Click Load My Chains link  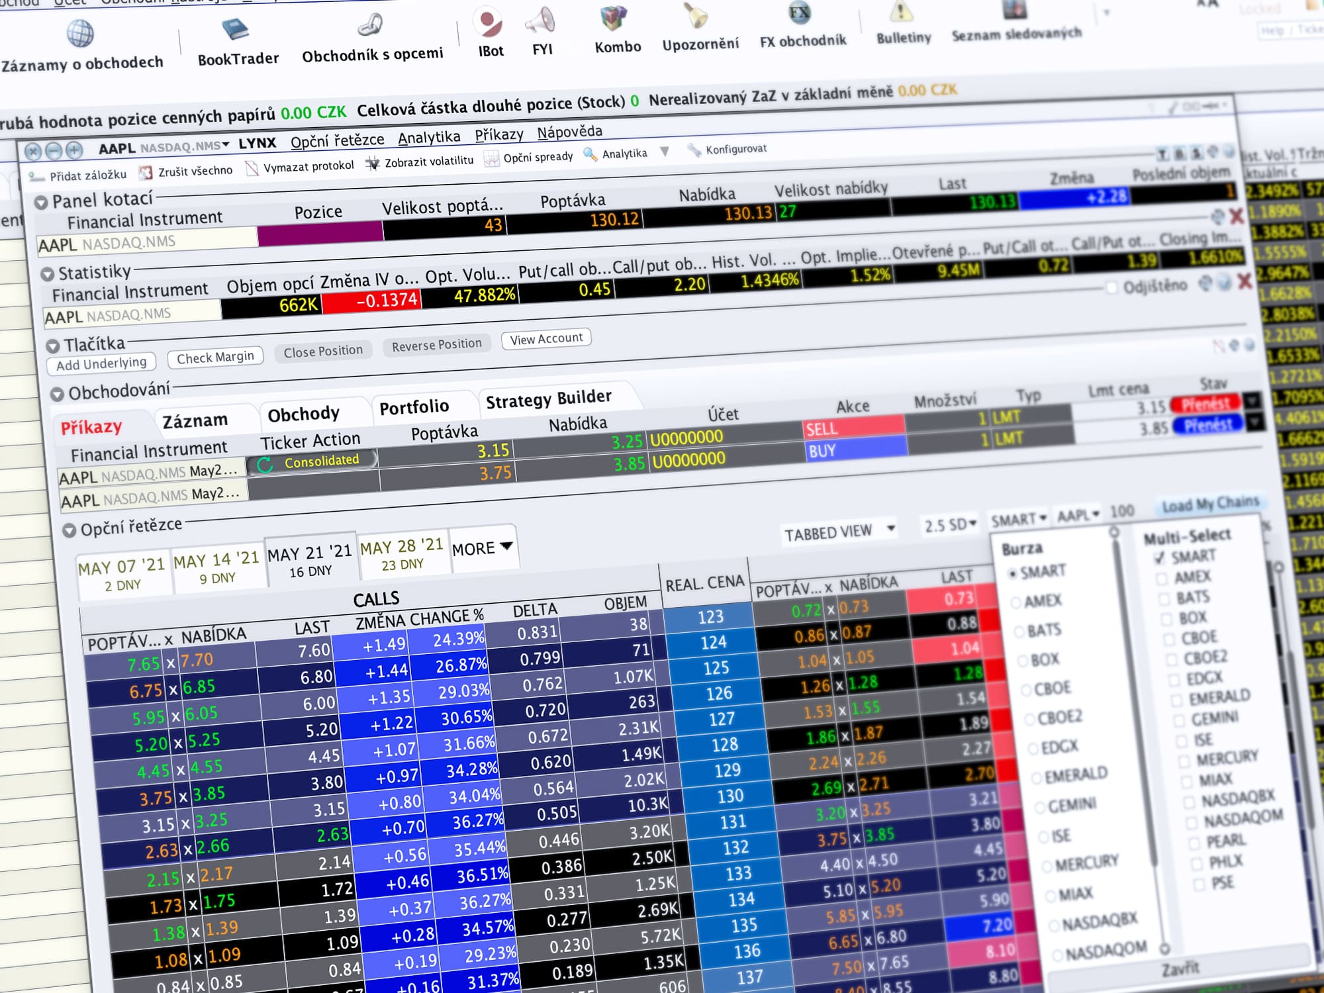point(1210,504)
